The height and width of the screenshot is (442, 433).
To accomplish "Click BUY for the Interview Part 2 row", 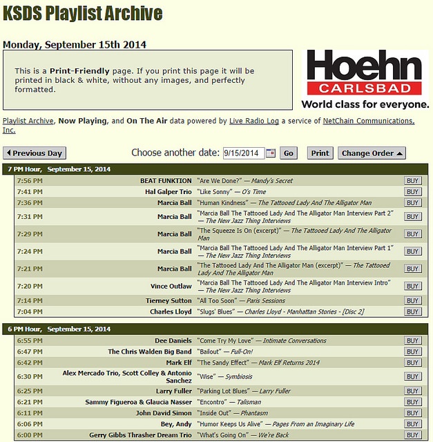I will (x=413, y=216).
